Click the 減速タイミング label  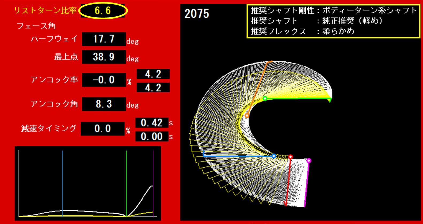49,128
